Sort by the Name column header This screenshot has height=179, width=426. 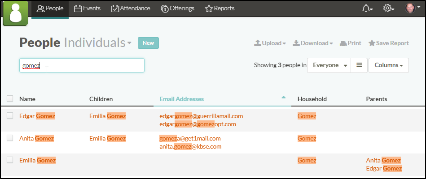[x=27, y=99]
